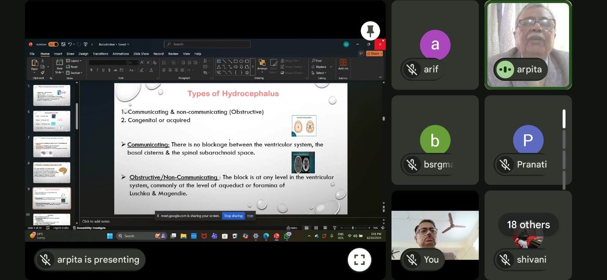Screen dimensions: 607x280
Task: Toggle the AutoSave switch off
Action: pyautogui.click(x=53, y=44)
